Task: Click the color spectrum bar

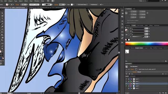Action: pyautogui.click(x=146, y=44)
